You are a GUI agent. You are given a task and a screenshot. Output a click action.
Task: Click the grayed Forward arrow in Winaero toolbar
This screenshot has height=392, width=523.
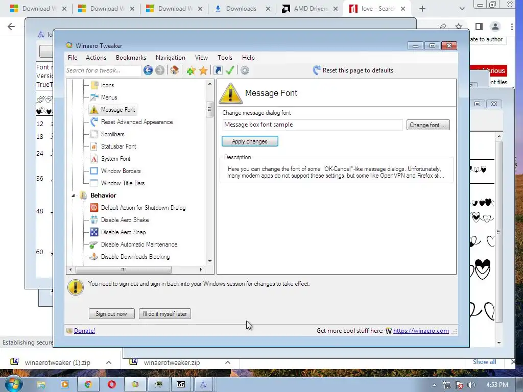pyautogui.click(x=160, y=70)
